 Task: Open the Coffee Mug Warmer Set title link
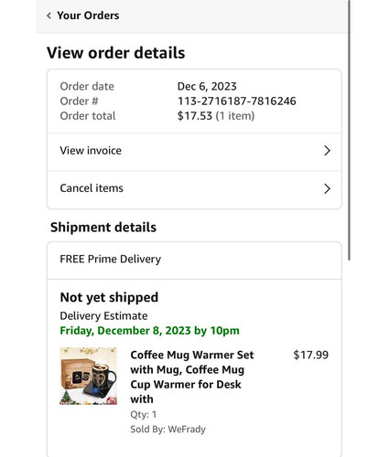[192, 377]
